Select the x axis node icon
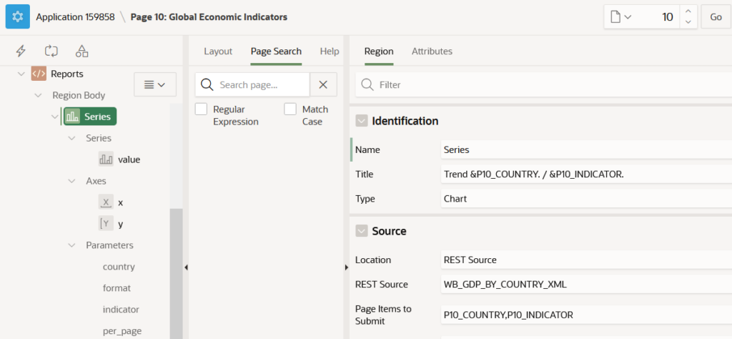The width and height of the screenshot is (732, 339). click(x=106, y=202)
